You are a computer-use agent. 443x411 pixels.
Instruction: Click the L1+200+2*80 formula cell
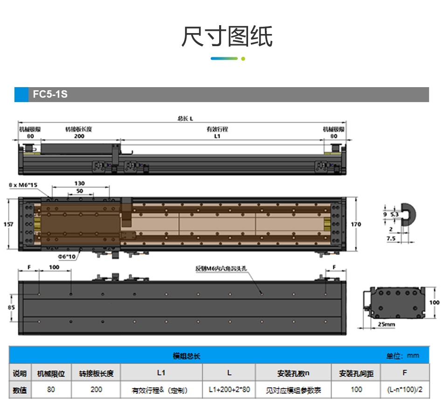point(229,390)
